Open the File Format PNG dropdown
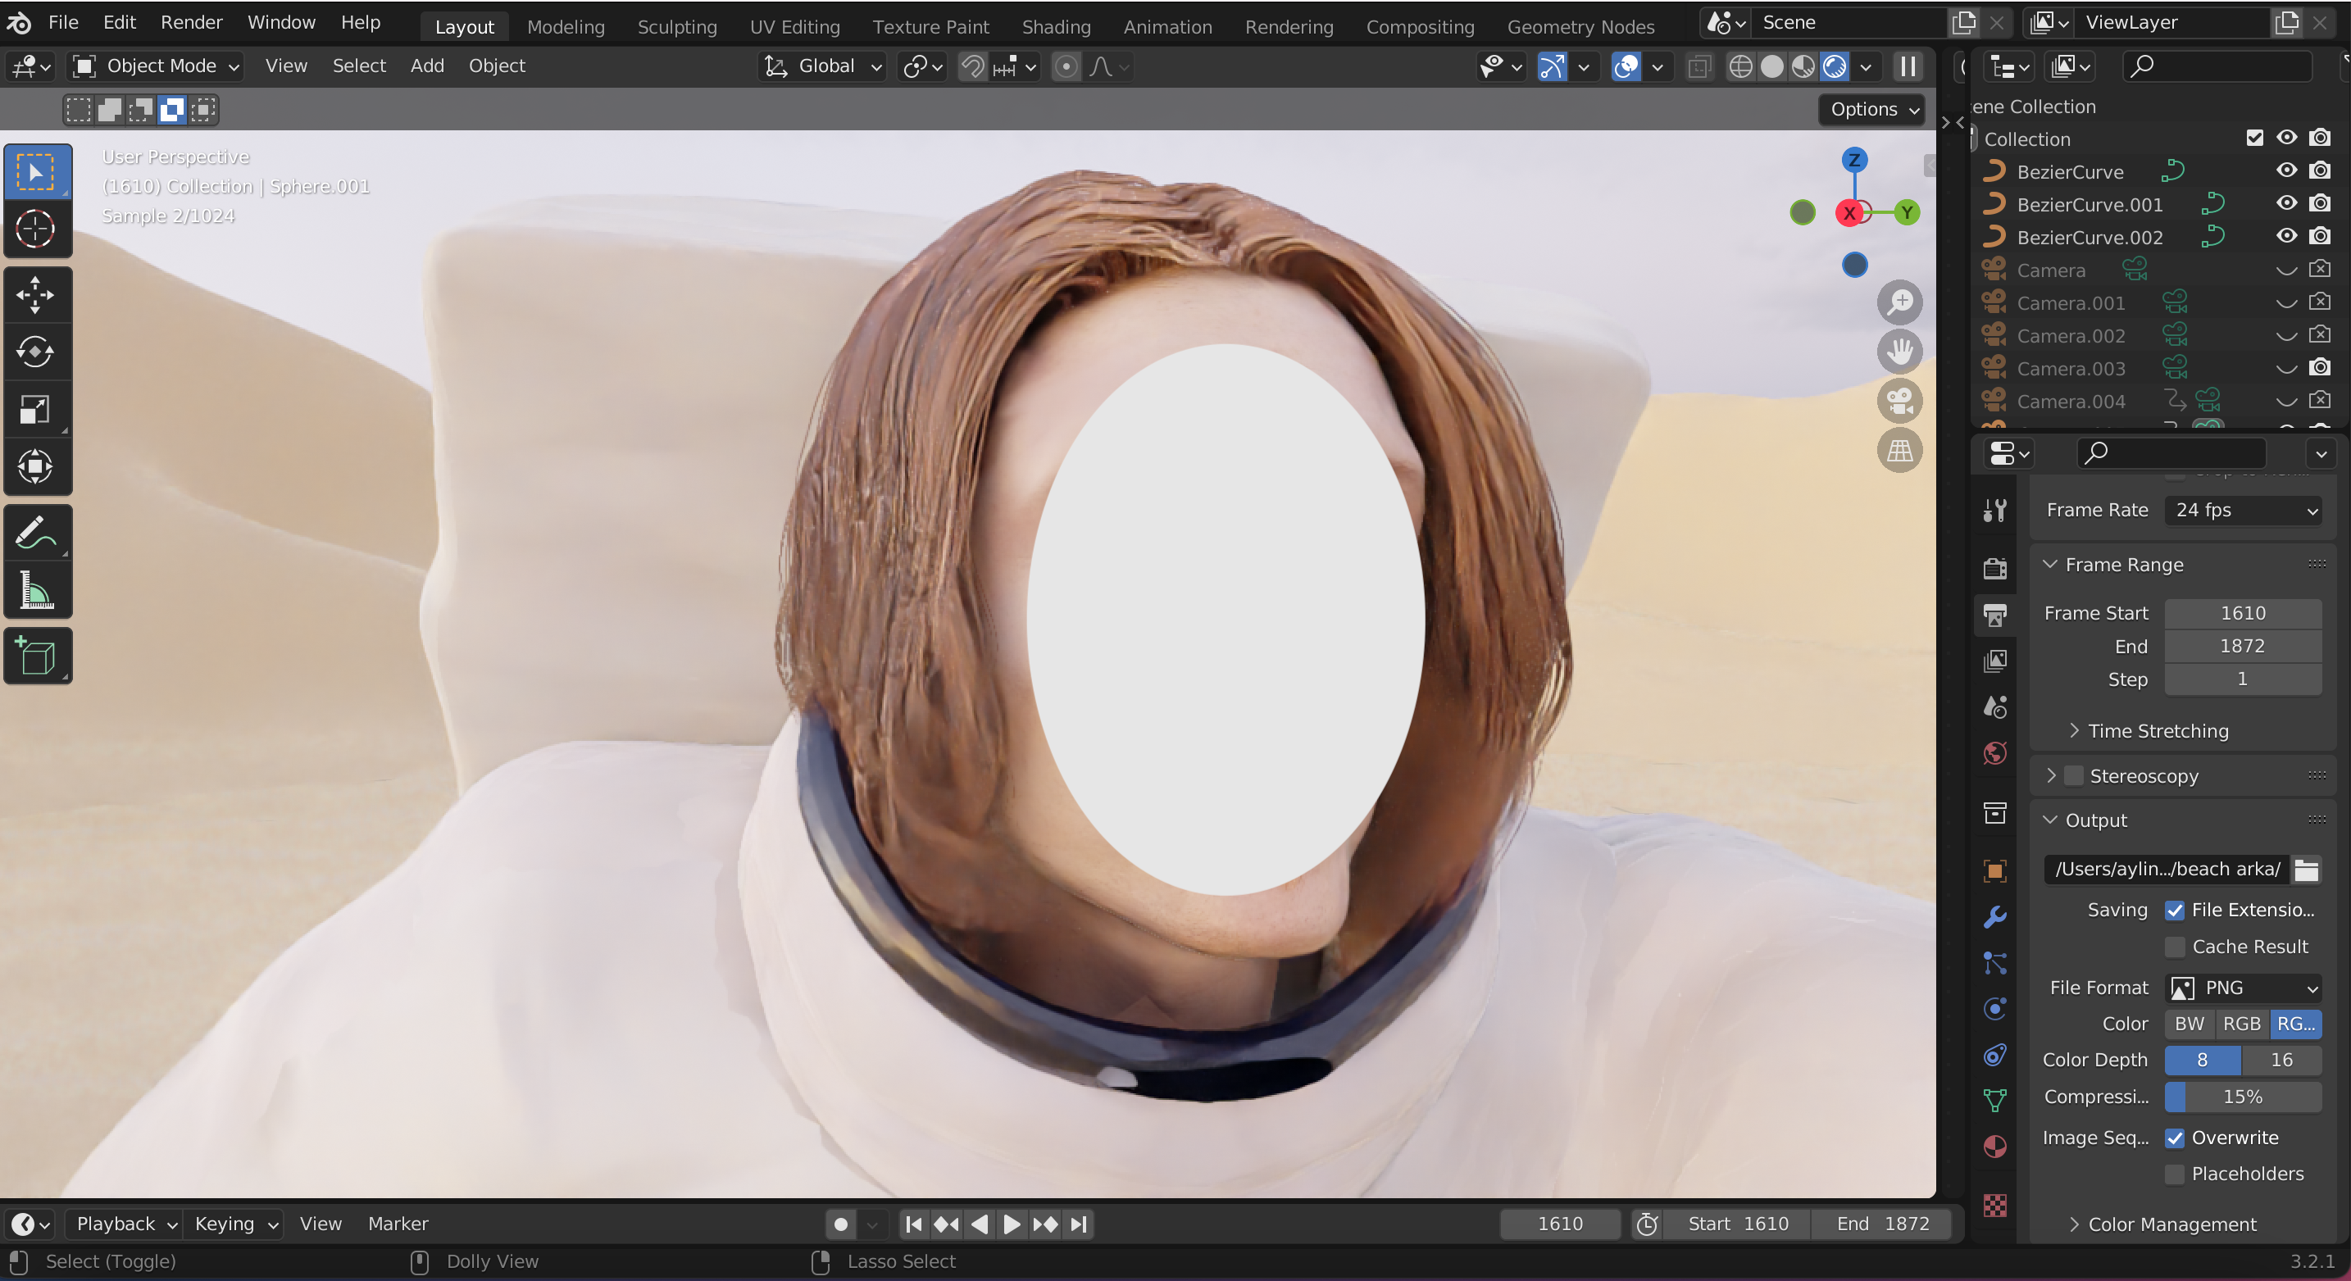The image size is (2351, 1281). [2243, 988]
